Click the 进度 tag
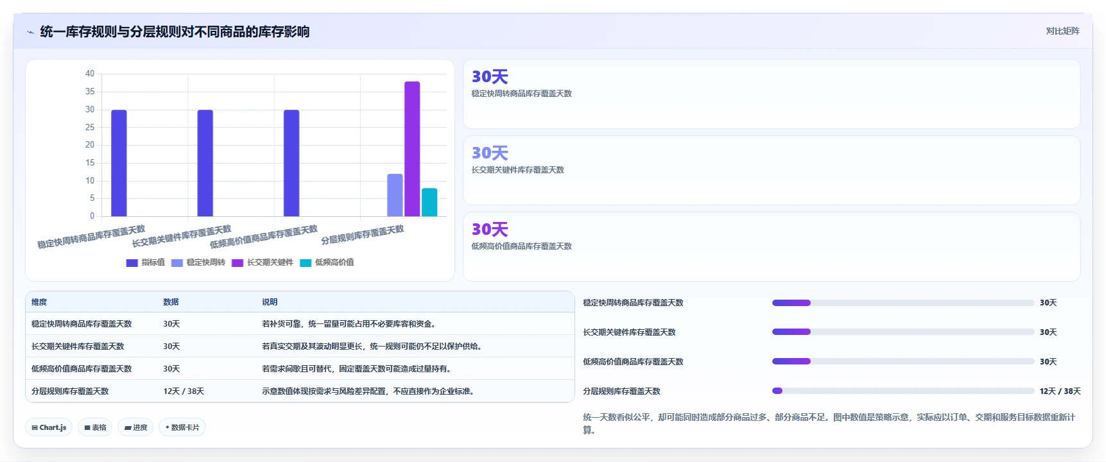The height and width of the screenshot is (462, 1106). coord(135,427)
